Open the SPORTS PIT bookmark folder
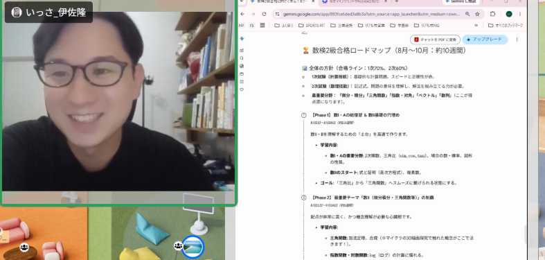 pos(311,26)
